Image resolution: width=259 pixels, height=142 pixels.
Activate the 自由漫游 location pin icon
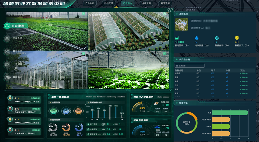tap(7, 26)
